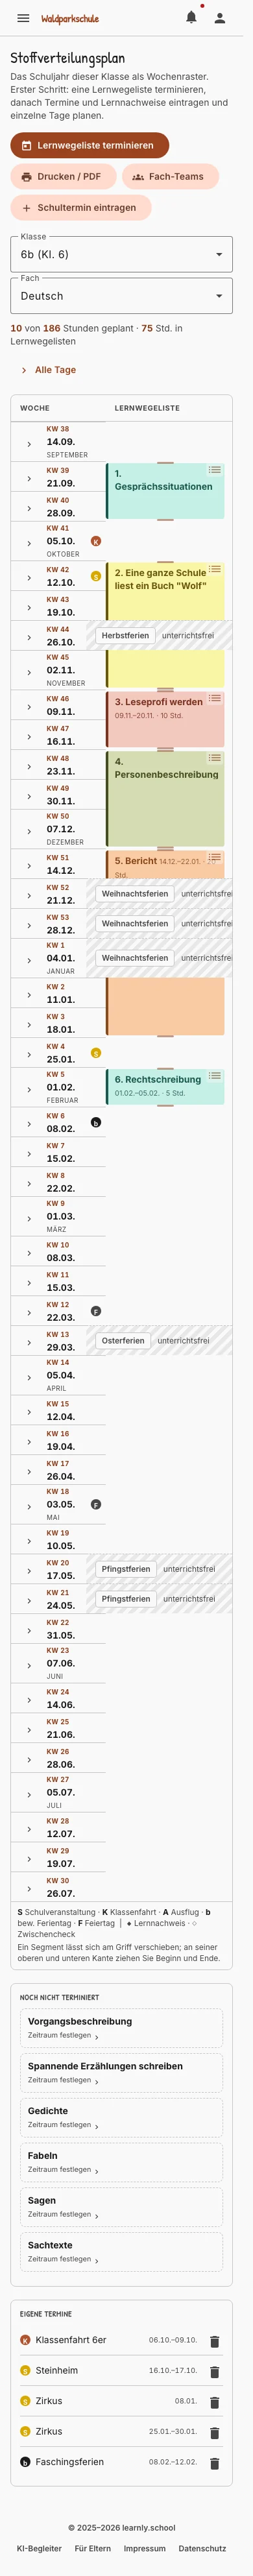Open Fach-Teams
Viewport: 253px width, 2576px height.
click(170, 176)
